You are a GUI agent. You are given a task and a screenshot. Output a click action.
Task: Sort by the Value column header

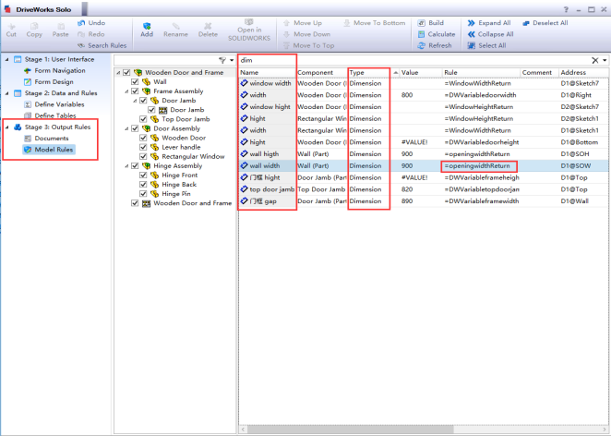point(410,72)
